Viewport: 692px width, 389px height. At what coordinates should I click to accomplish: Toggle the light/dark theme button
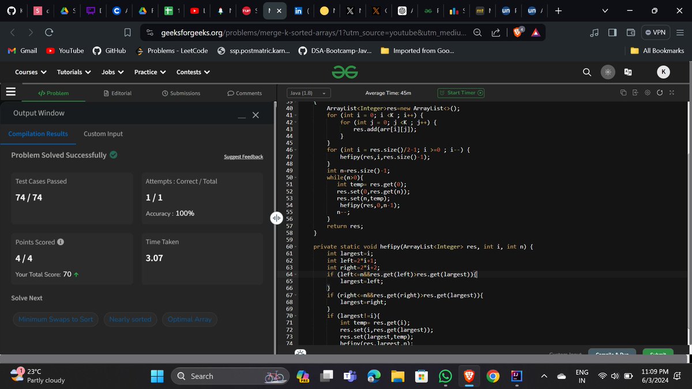[607, 72]
